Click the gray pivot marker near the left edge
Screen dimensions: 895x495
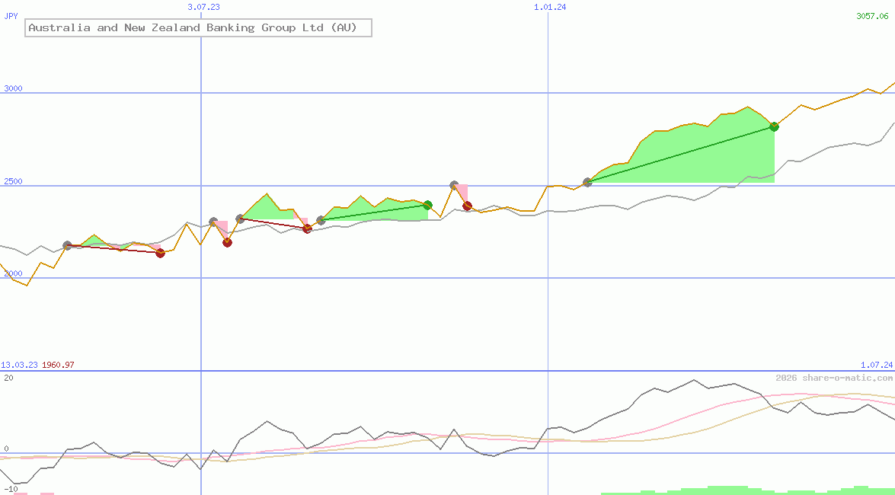67,245
